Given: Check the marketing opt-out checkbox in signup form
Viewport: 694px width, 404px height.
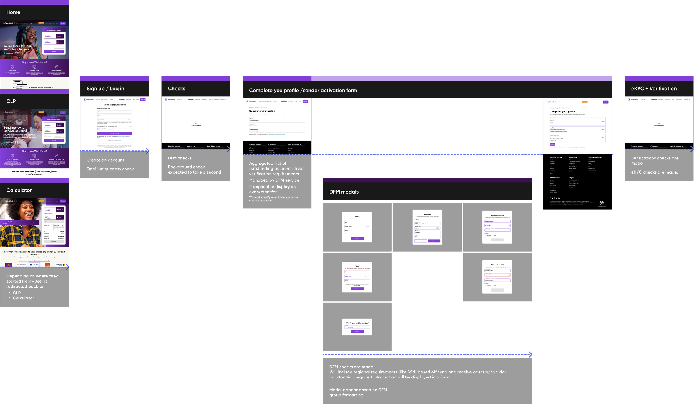Looking at the screenshot, I should click(x=98, y=129).
